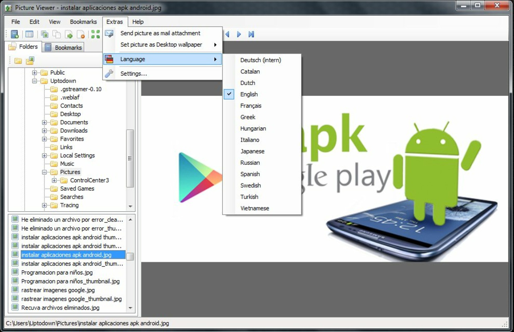This screenshot has height=332, width=514.
Task: Jump to the last picture icon
Action: tap(251, 34)
